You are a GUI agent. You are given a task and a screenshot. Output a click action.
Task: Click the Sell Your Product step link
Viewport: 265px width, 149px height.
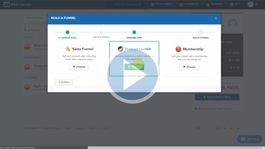[x=101, y=37]
